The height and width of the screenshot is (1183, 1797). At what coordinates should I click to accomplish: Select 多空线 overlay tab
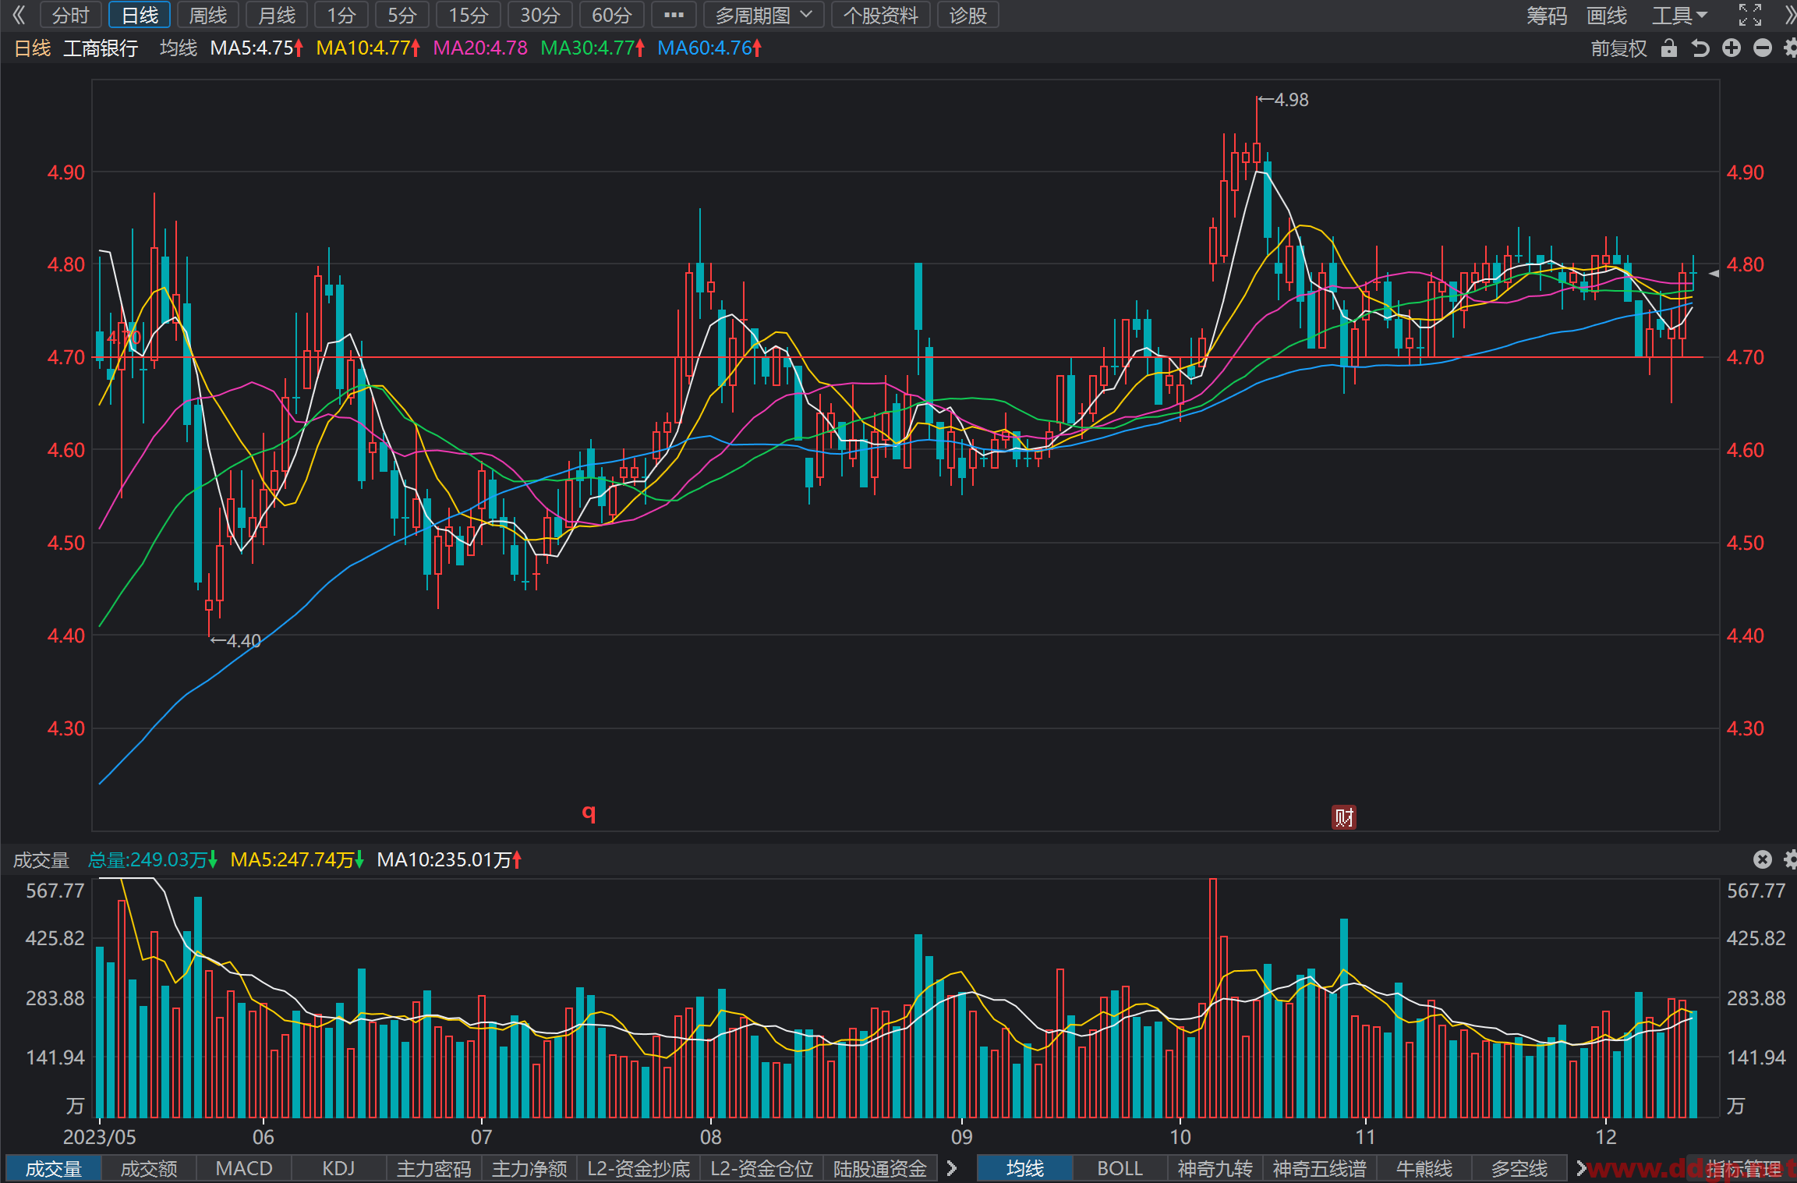coord(1519,1168)
